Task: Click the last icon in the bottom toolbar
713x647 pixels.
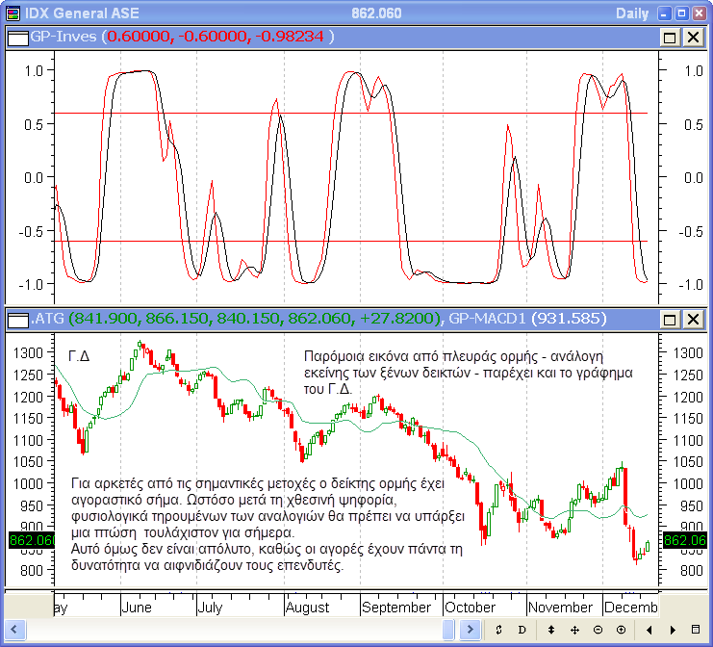Action: [x=696, y=630]
